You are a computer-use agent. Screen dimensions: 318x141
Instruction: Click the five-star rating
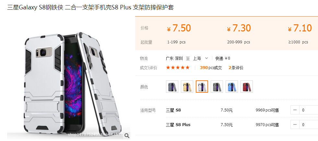pos(178,67)
